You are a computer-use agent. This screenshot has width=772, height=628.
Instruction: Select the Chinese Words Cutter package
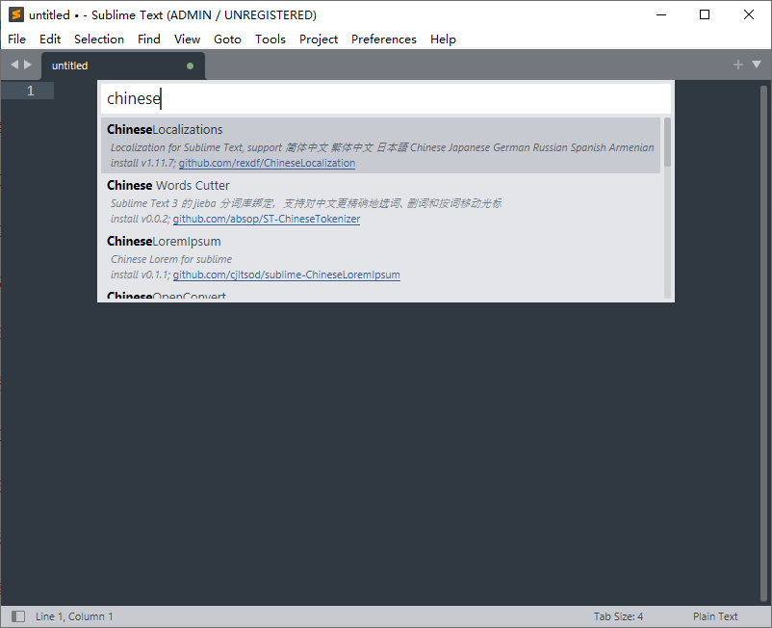pyautogui.click(x=380, y=201)
